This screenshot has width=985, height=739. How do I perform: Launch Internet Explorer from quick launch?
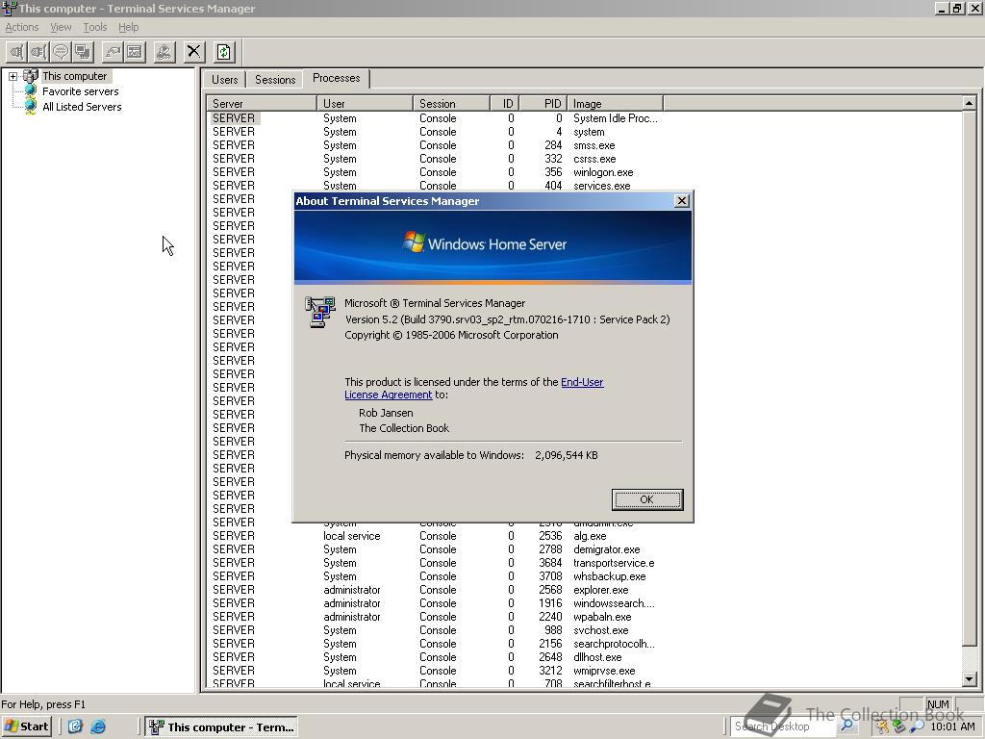coord(99,726)
